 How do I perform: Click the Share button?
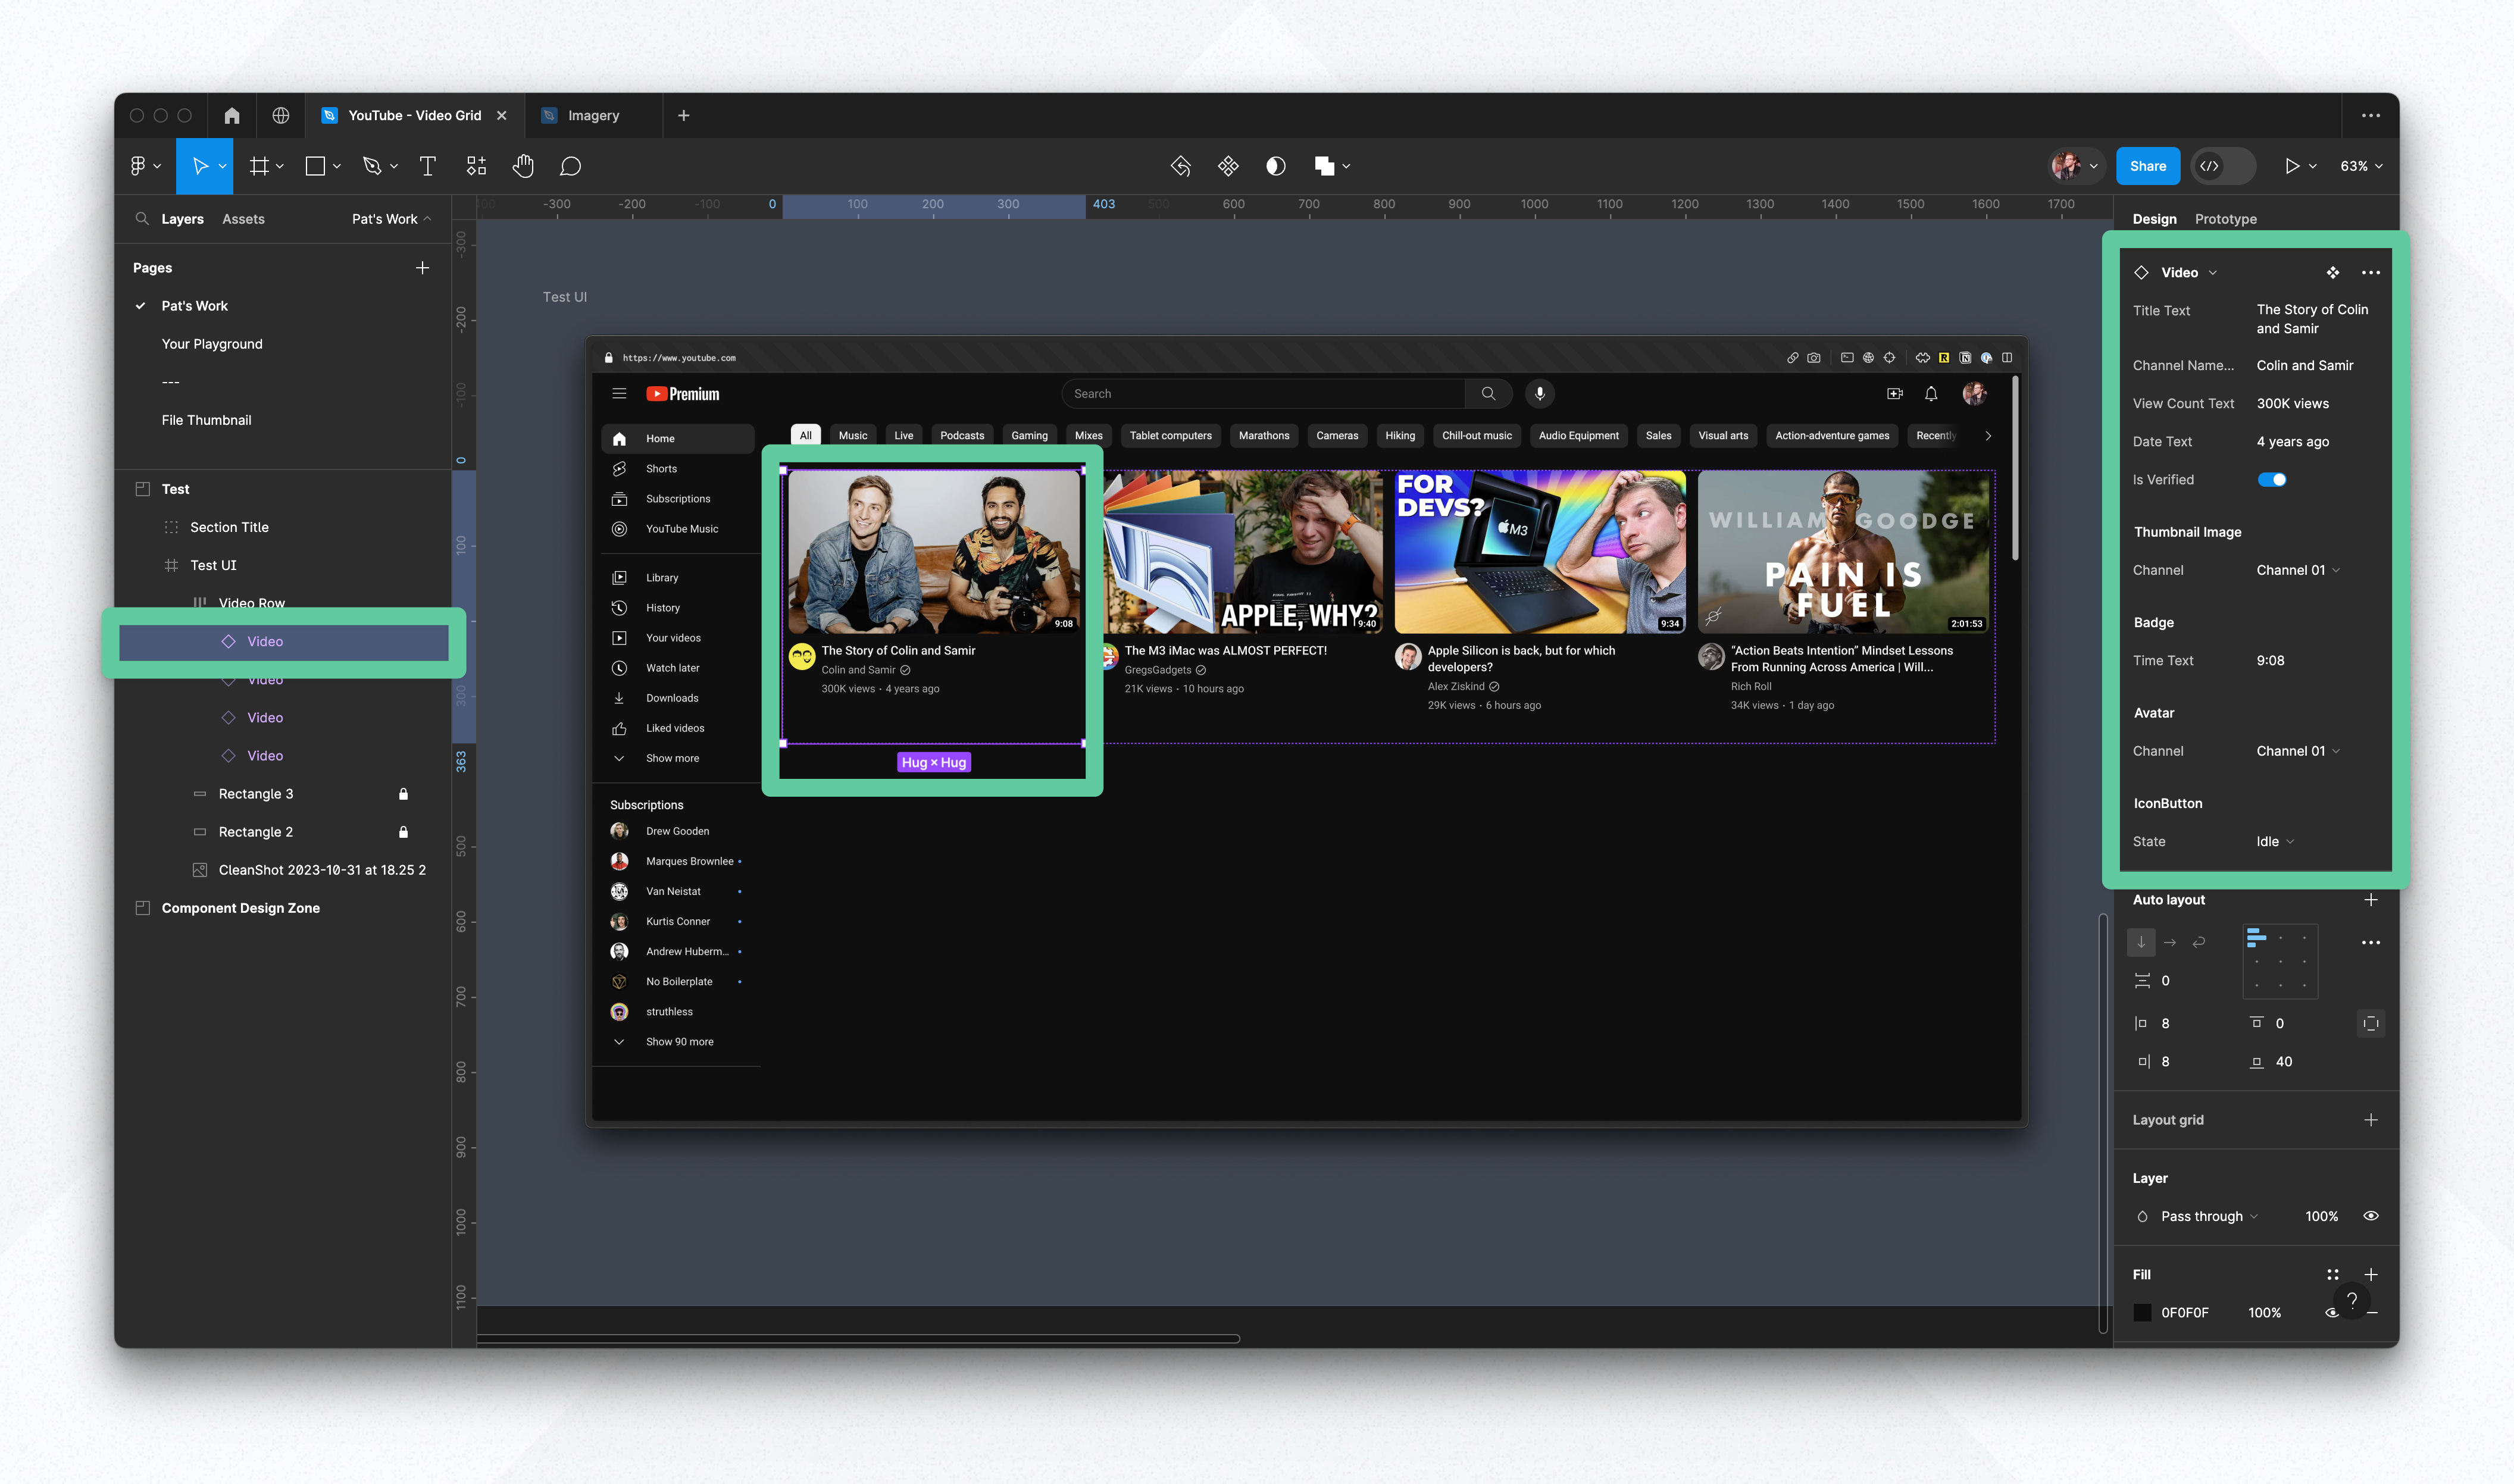[x=2148, y=166]
